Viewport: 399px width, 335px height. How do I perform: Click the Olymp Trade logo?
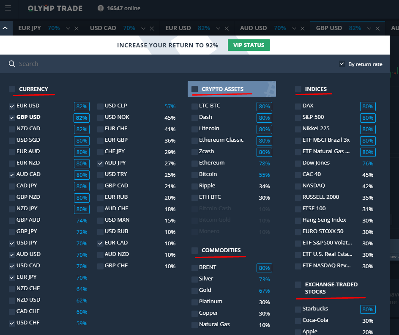point(55,8)
